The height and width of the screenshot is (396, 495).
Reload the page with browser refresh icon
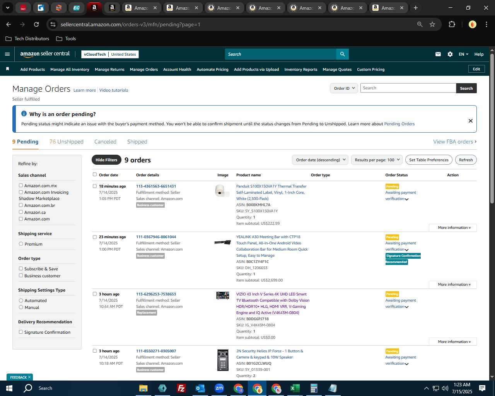(x=36, y=24)
